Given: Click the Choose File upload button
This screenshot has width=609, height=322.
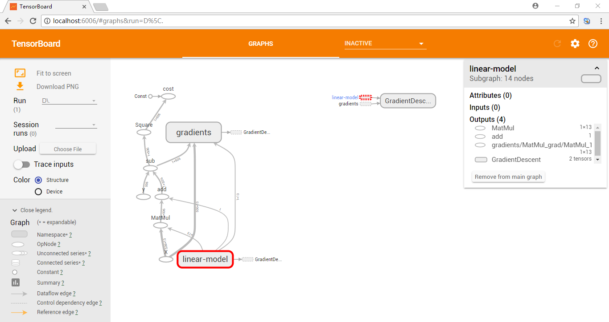Looking at the screenshot, I should coord(68,149).
